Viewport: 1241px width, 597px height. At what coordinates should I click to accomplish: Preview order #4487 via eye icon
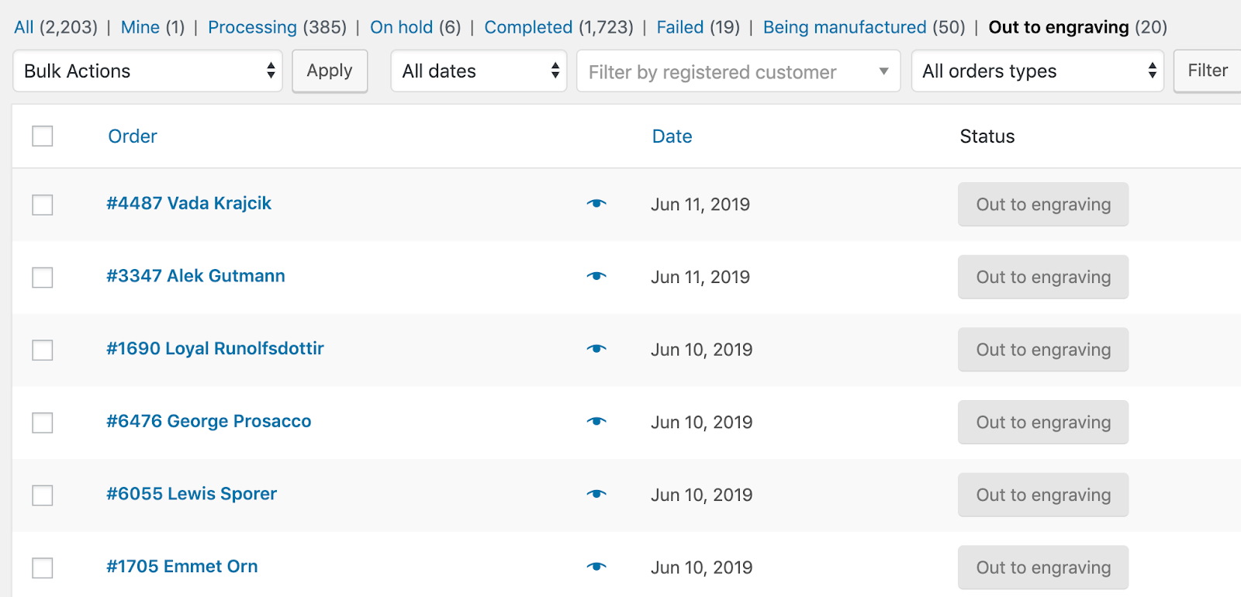pyautogui.click(x=596, y=204)
